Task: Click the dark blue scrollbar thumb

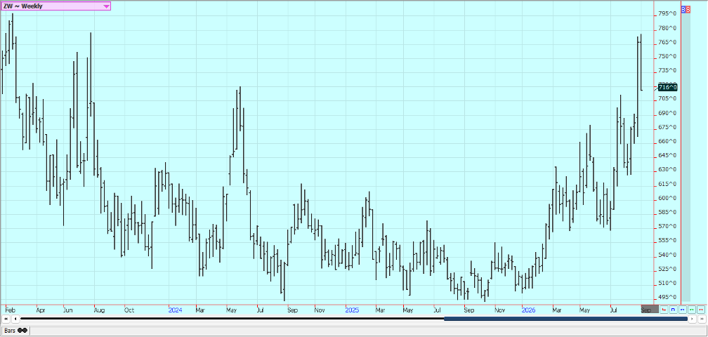Action: click(566, 319)
